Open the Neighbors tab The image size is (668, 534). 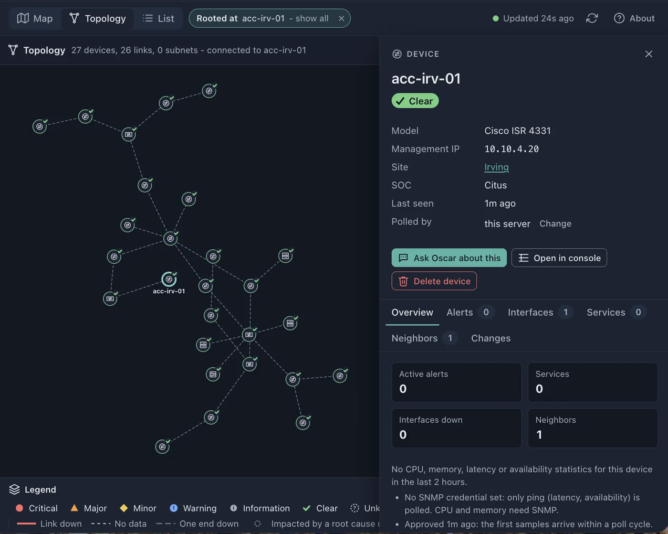coord(424,338)
